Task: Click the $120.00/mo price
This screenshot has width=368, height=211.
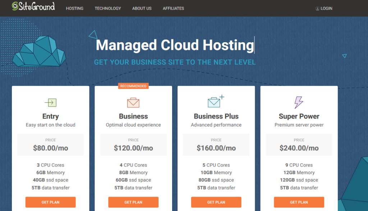Action: point(133,148)
